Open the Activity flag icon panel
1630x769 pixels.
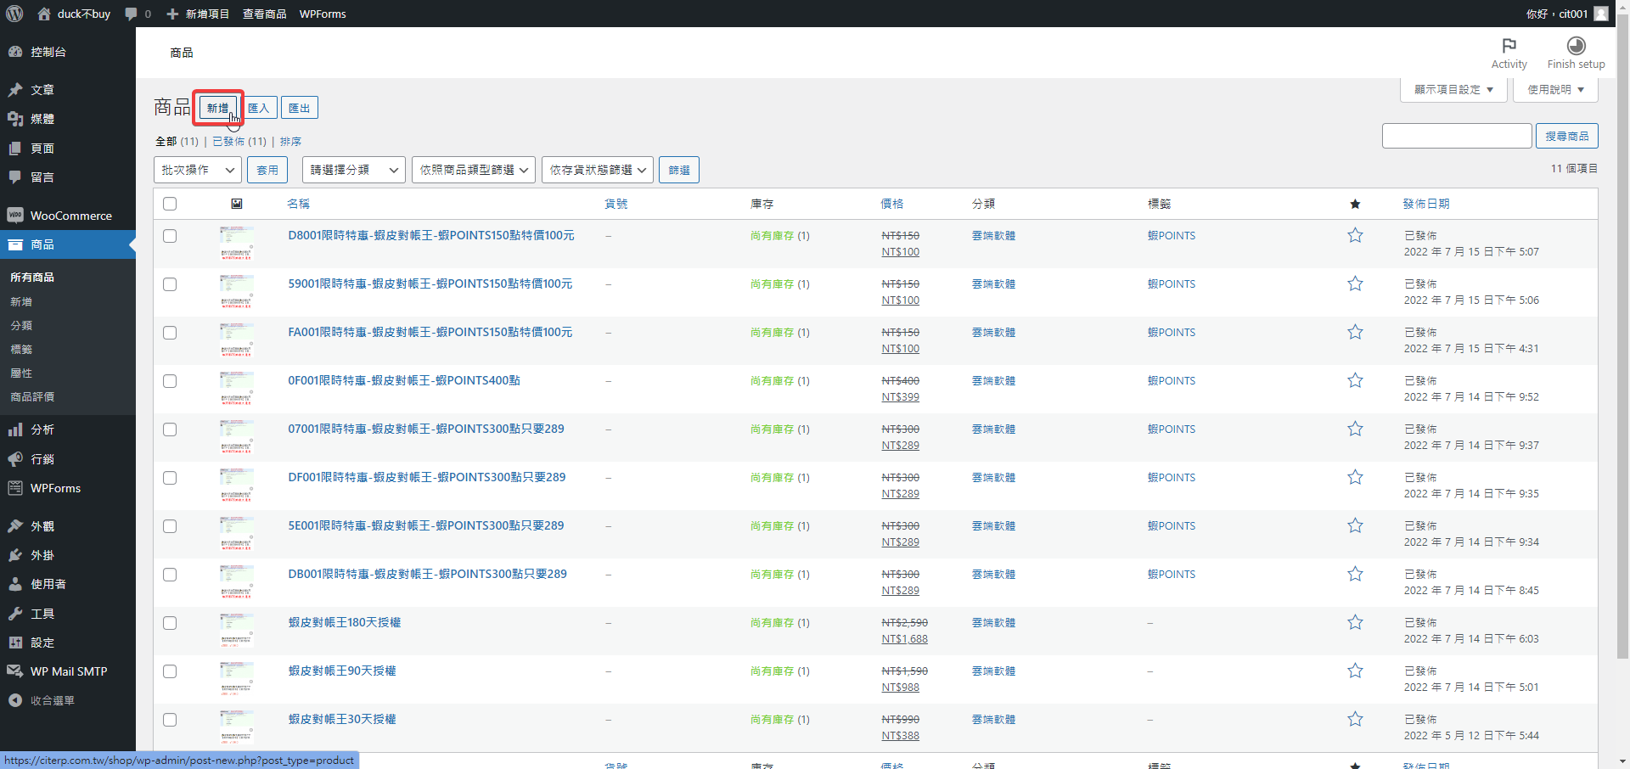point(1509,46)
